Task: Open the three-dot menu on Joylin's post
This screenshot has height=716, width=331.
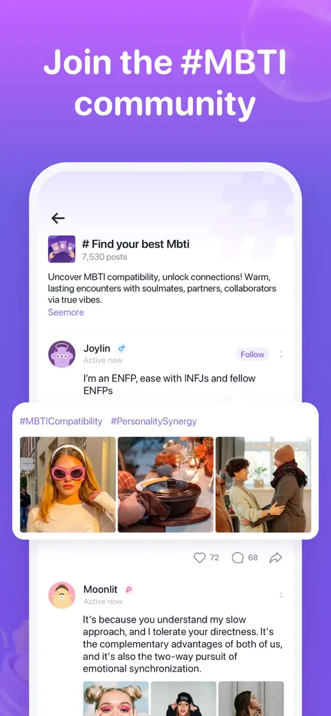Action: click(x=281, y=354)
